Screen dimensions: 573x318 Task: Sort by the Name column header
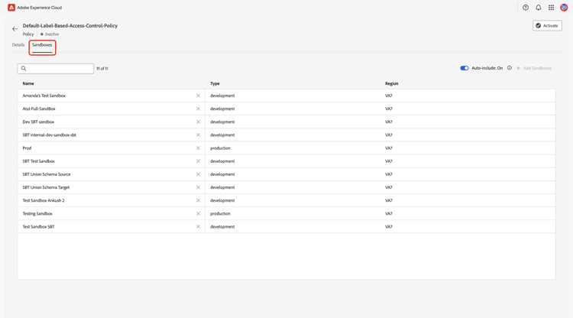coord(28,83)
